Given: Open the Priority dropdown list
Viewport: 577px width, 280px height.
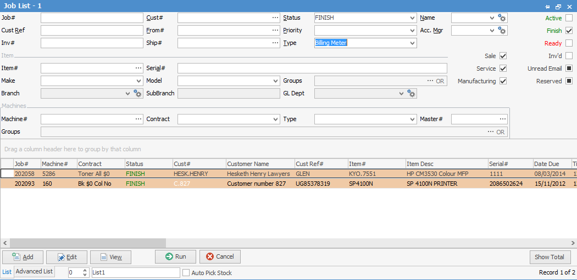Looking at the screenshot, I should click(412, 31).
